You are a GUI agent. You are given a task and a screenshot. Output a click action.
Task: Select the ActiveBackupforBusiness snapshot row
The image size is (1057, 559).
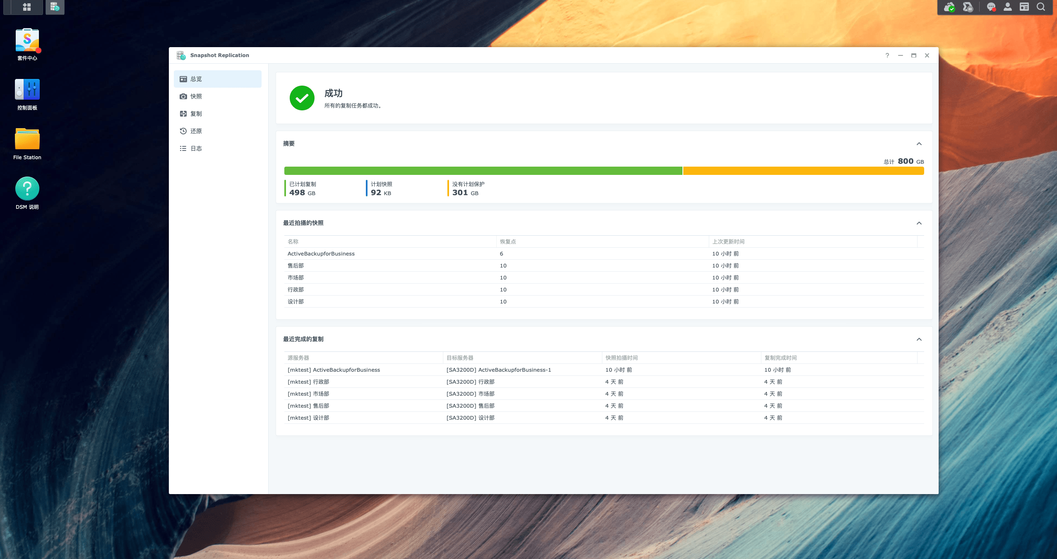[x=321, y=254]
